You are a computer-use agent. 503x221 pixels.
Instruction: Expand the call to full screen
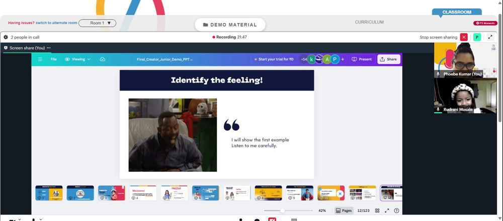490,37
